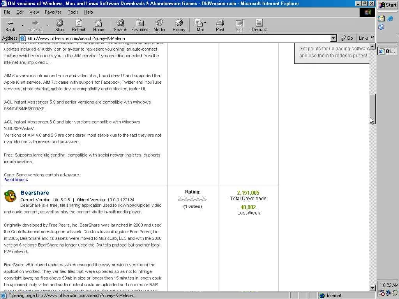Select the OldVersion taskbar window button

tap(388, 51)
